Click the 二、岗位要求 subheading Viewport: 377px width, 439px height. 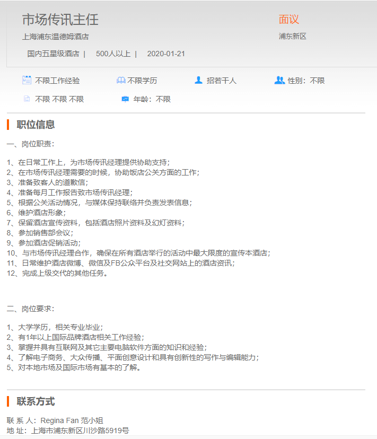pos(30,309)
